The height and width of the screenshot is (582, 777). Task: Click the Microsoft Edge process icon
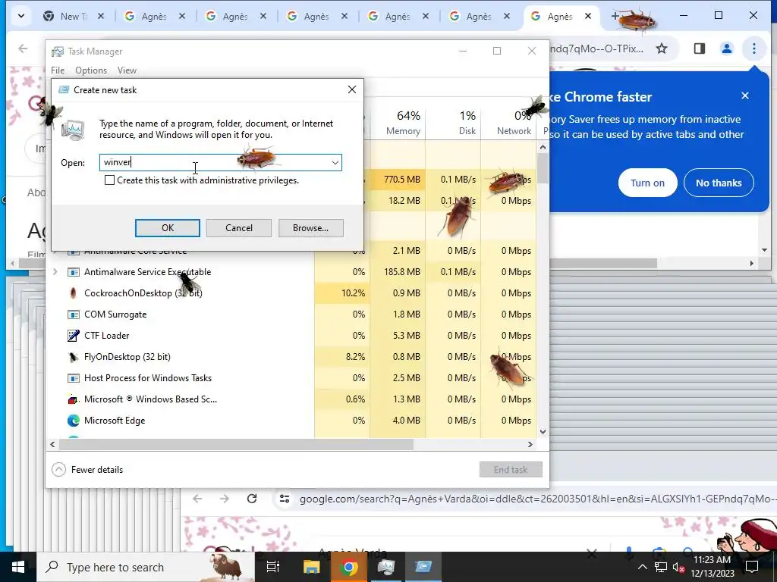(74, 421)
